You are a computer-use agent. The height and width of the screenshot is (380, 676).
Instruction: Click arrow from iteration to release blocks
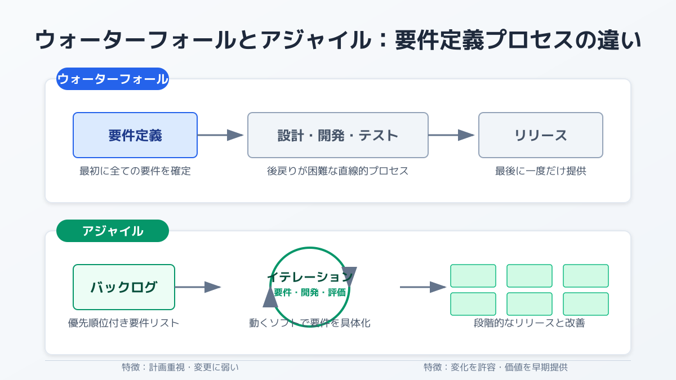422,287
